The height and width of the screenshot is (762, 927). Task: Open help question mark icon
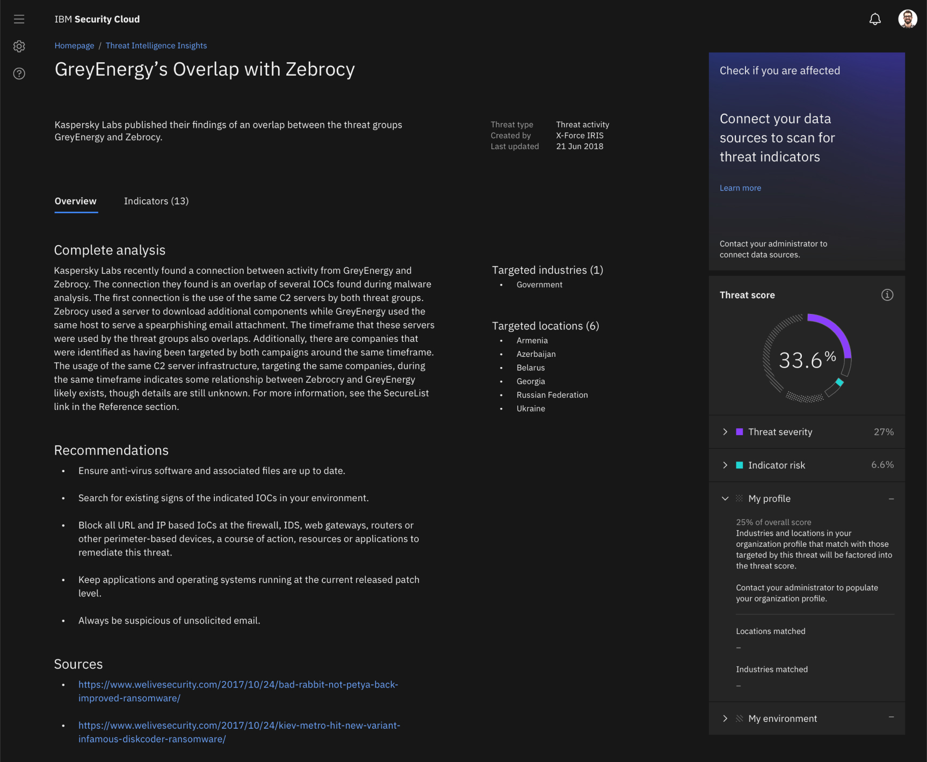coord(19,74)
